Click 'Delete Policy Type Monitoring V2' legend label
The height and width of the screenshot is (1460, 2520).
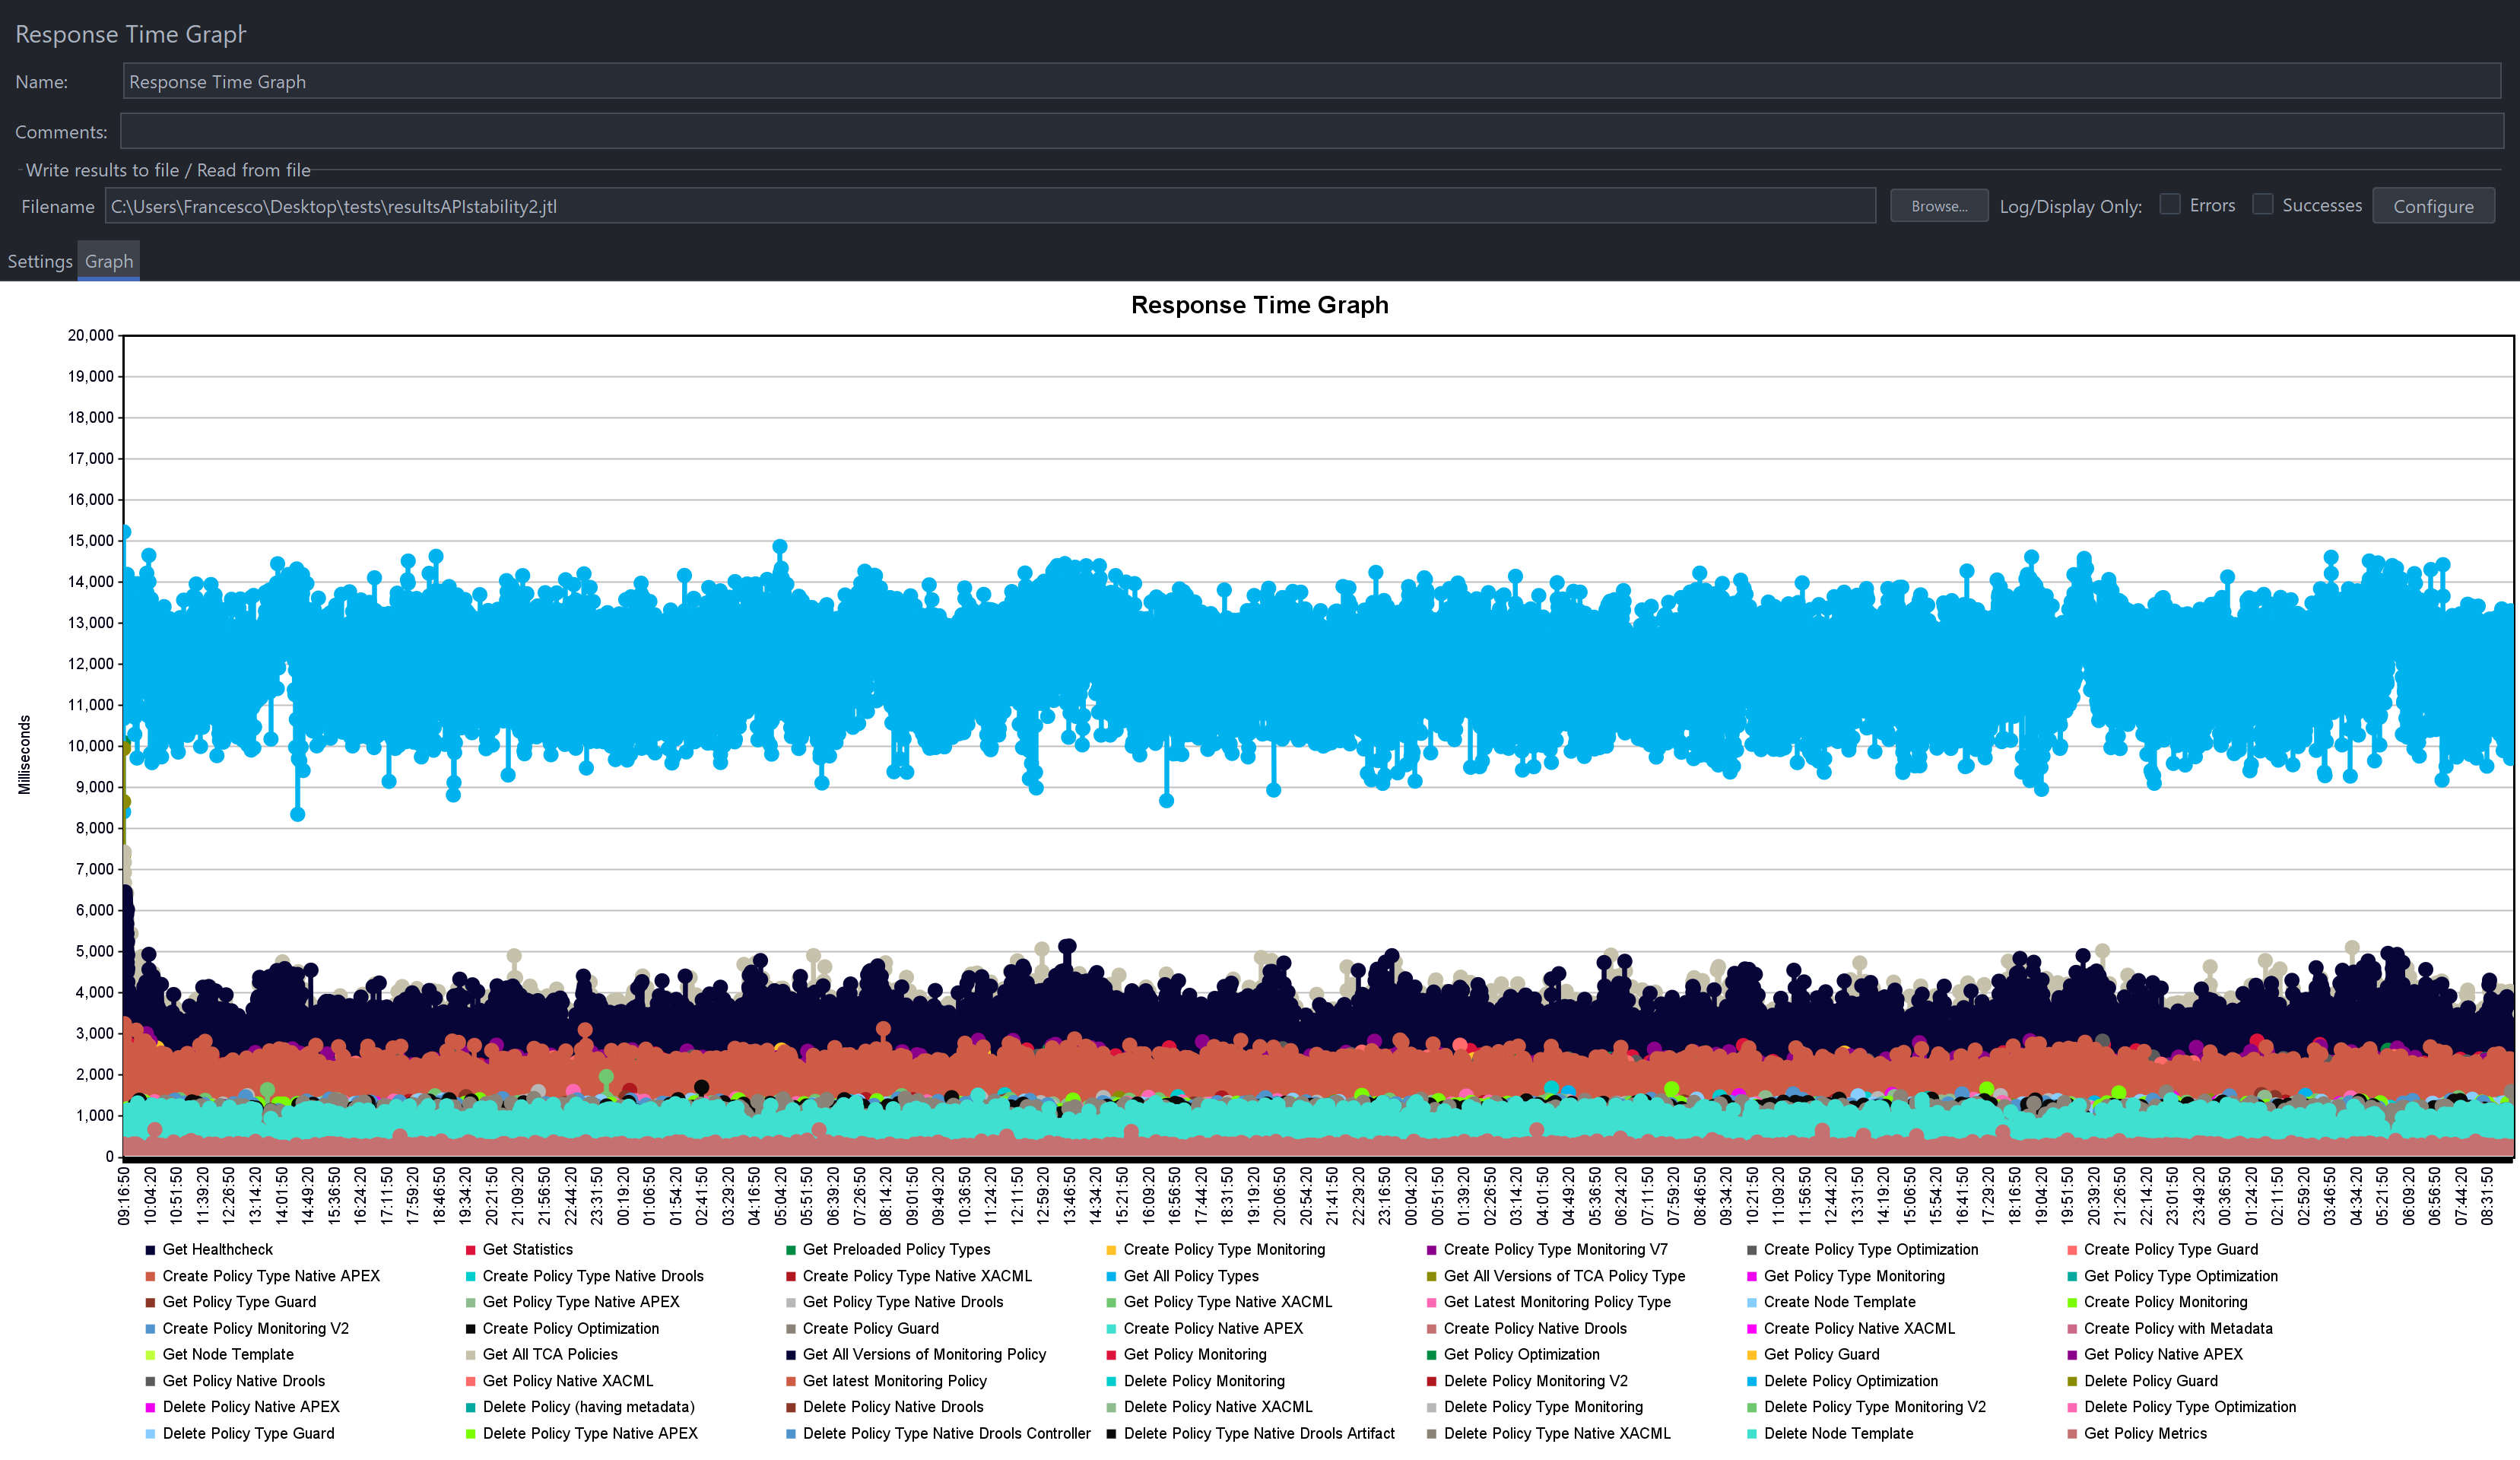(1875, 1407)
